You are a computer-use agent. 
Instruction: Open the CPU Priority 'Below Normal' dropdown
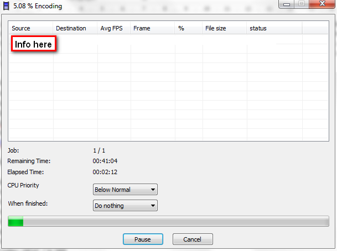pyautogui.click(x=125, y=190)
